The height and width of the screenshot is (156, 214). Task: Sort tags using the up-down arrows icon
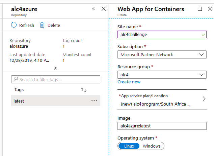[84, 90]
